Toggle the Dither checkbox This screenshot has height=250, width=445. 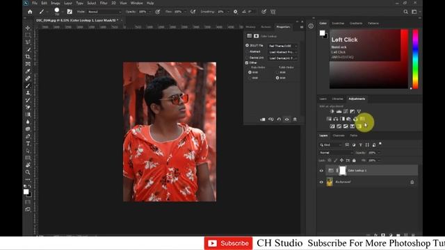(x=247, y=62)
